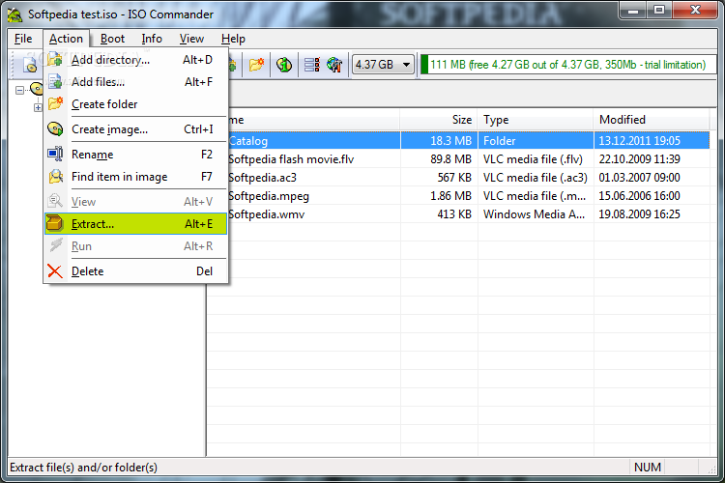Click the NUM indicator in status bar

coord(648,468)
